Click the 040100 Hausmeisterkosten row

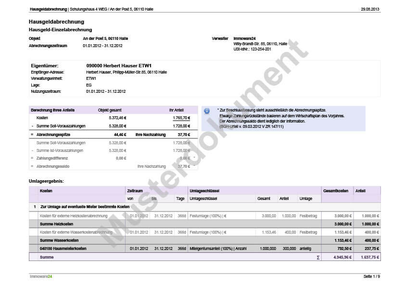[63, 249]
